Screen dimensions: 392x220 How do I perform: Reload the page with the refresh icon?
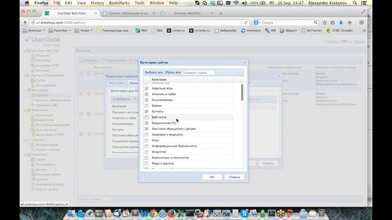coord(246,23)
